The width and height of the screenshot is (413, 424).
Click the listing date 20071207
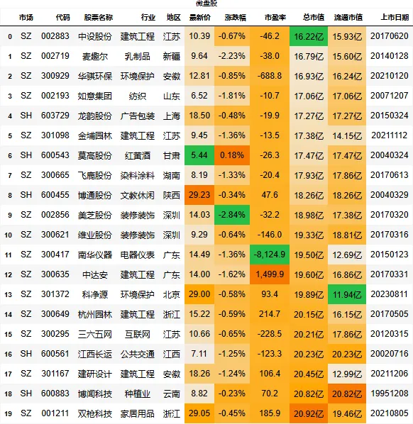(x=390, y=96)
